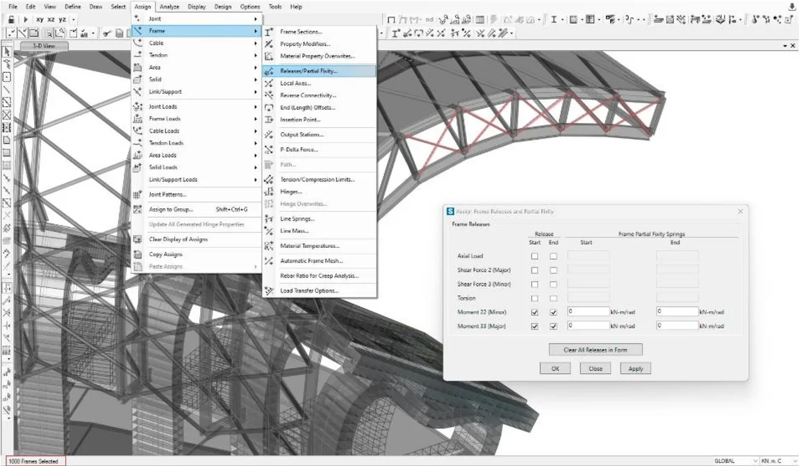Click the Load Transfer Options icon
This screenshot has width=799, height=466.
(x=269, y=291)
